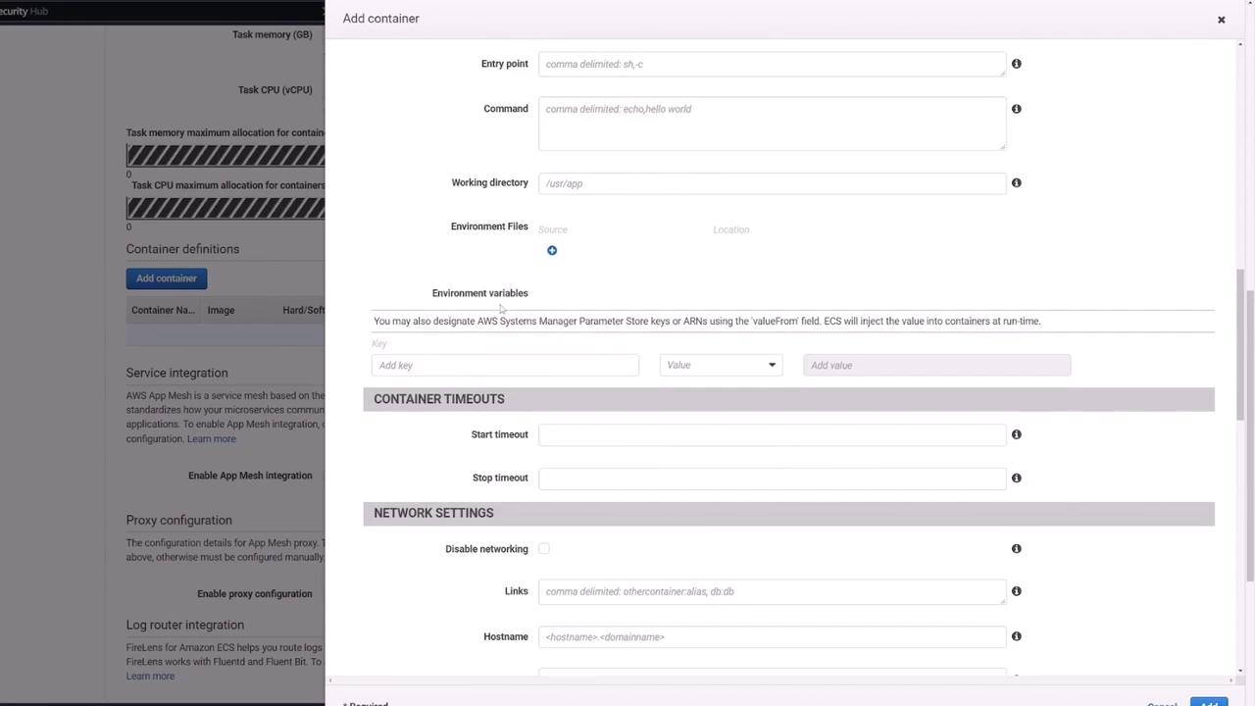This screenshot has width=1255, height=706.
Task: Click the Learn more link under Log router integration
Action: click(150, 677)
